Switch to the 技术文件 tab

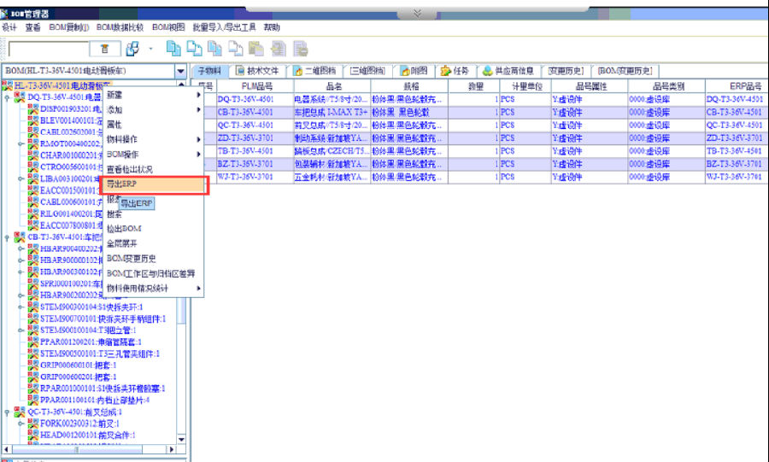click(x=257, y=71)
